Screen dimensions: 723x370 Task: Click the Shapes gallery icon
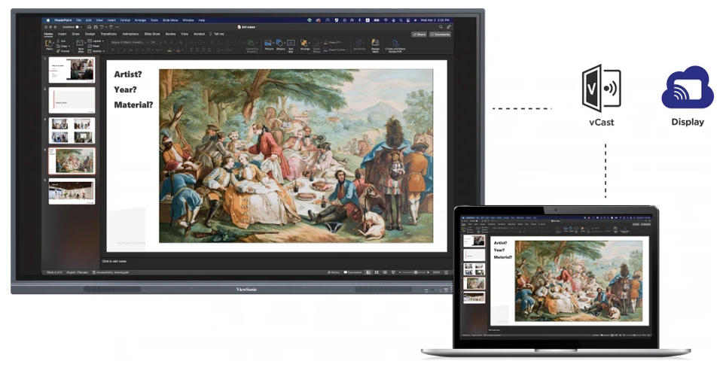pos(279,42)
